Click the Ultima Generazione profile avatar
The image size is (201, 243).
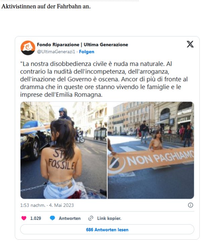pos(28,48)
